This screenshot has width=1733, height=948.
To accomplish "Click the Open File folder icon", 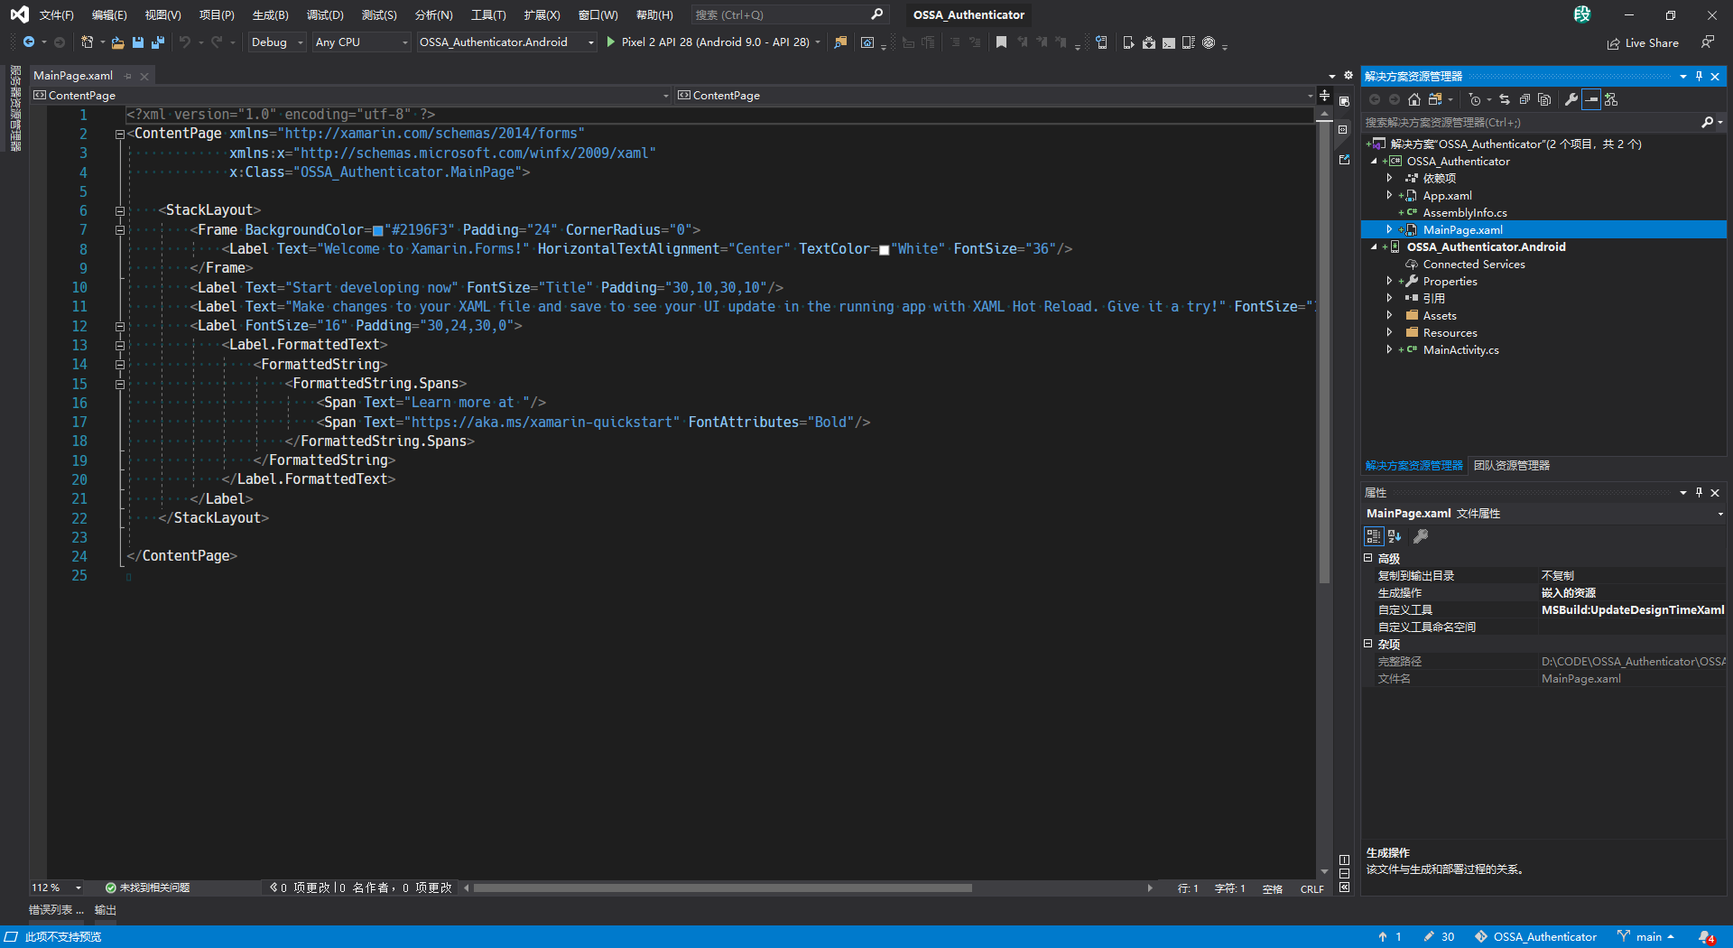I will click(117, 42).
